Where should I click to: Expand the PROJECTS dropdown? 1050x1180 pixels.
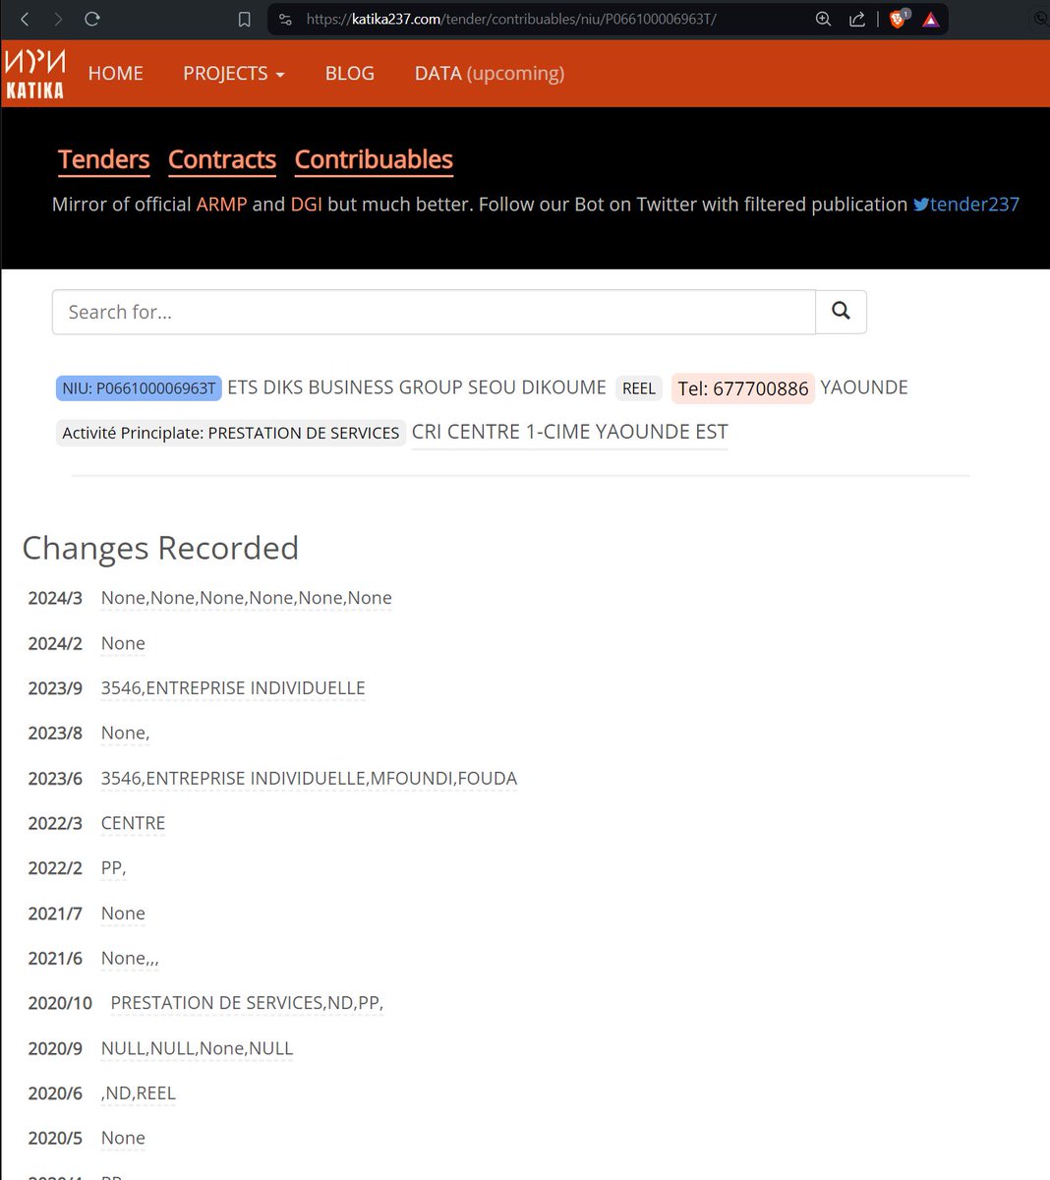[234, 74]
